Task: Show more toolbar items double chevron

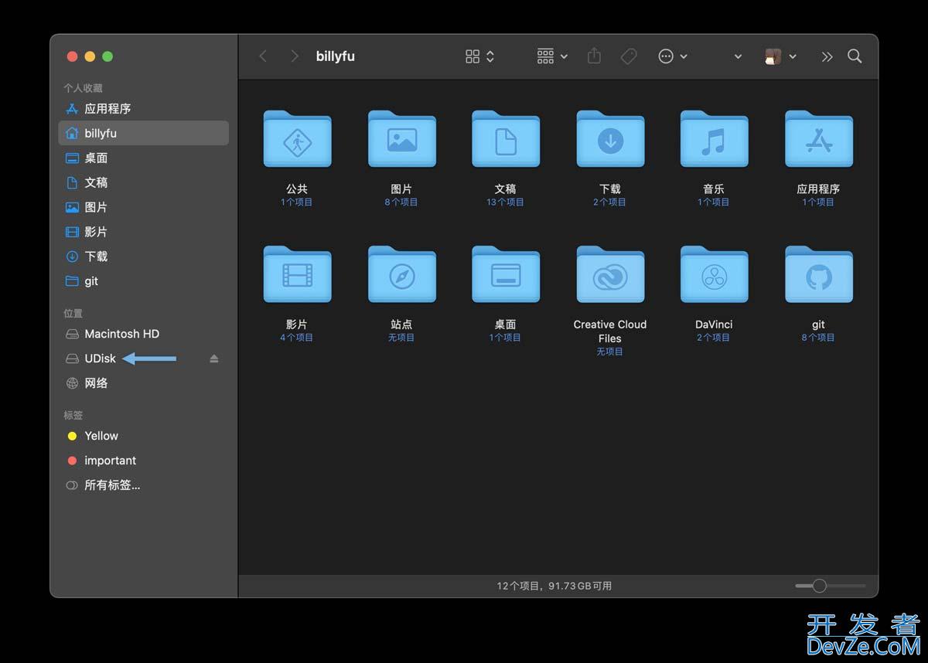Action: click(x=827, y=56)
